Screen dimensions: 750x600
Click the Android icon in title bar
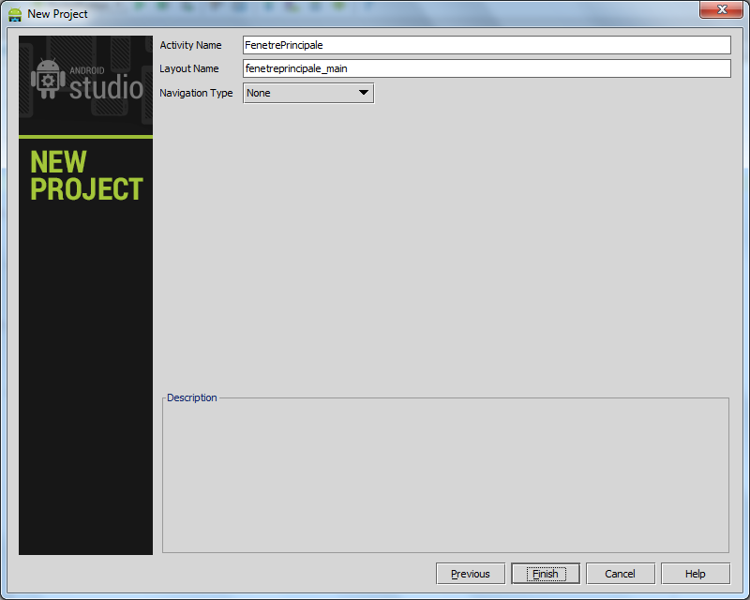click(15, 14)
